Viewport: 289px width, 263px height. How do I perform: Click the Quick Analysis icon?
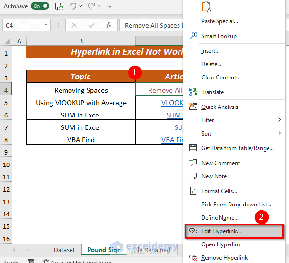193,107
